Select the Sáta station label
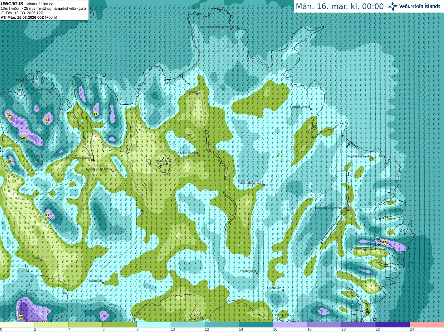The width and height of the screenshot is (444, 332). [37, 258]
